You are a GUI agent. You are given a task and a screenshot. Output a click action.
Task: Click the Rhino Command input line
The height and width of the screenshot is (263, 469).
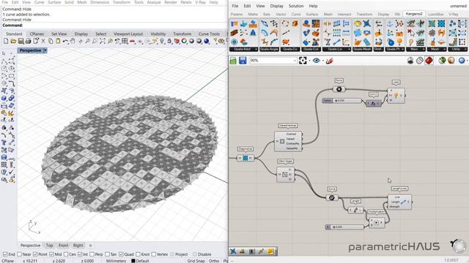click(x=114, y=26)
